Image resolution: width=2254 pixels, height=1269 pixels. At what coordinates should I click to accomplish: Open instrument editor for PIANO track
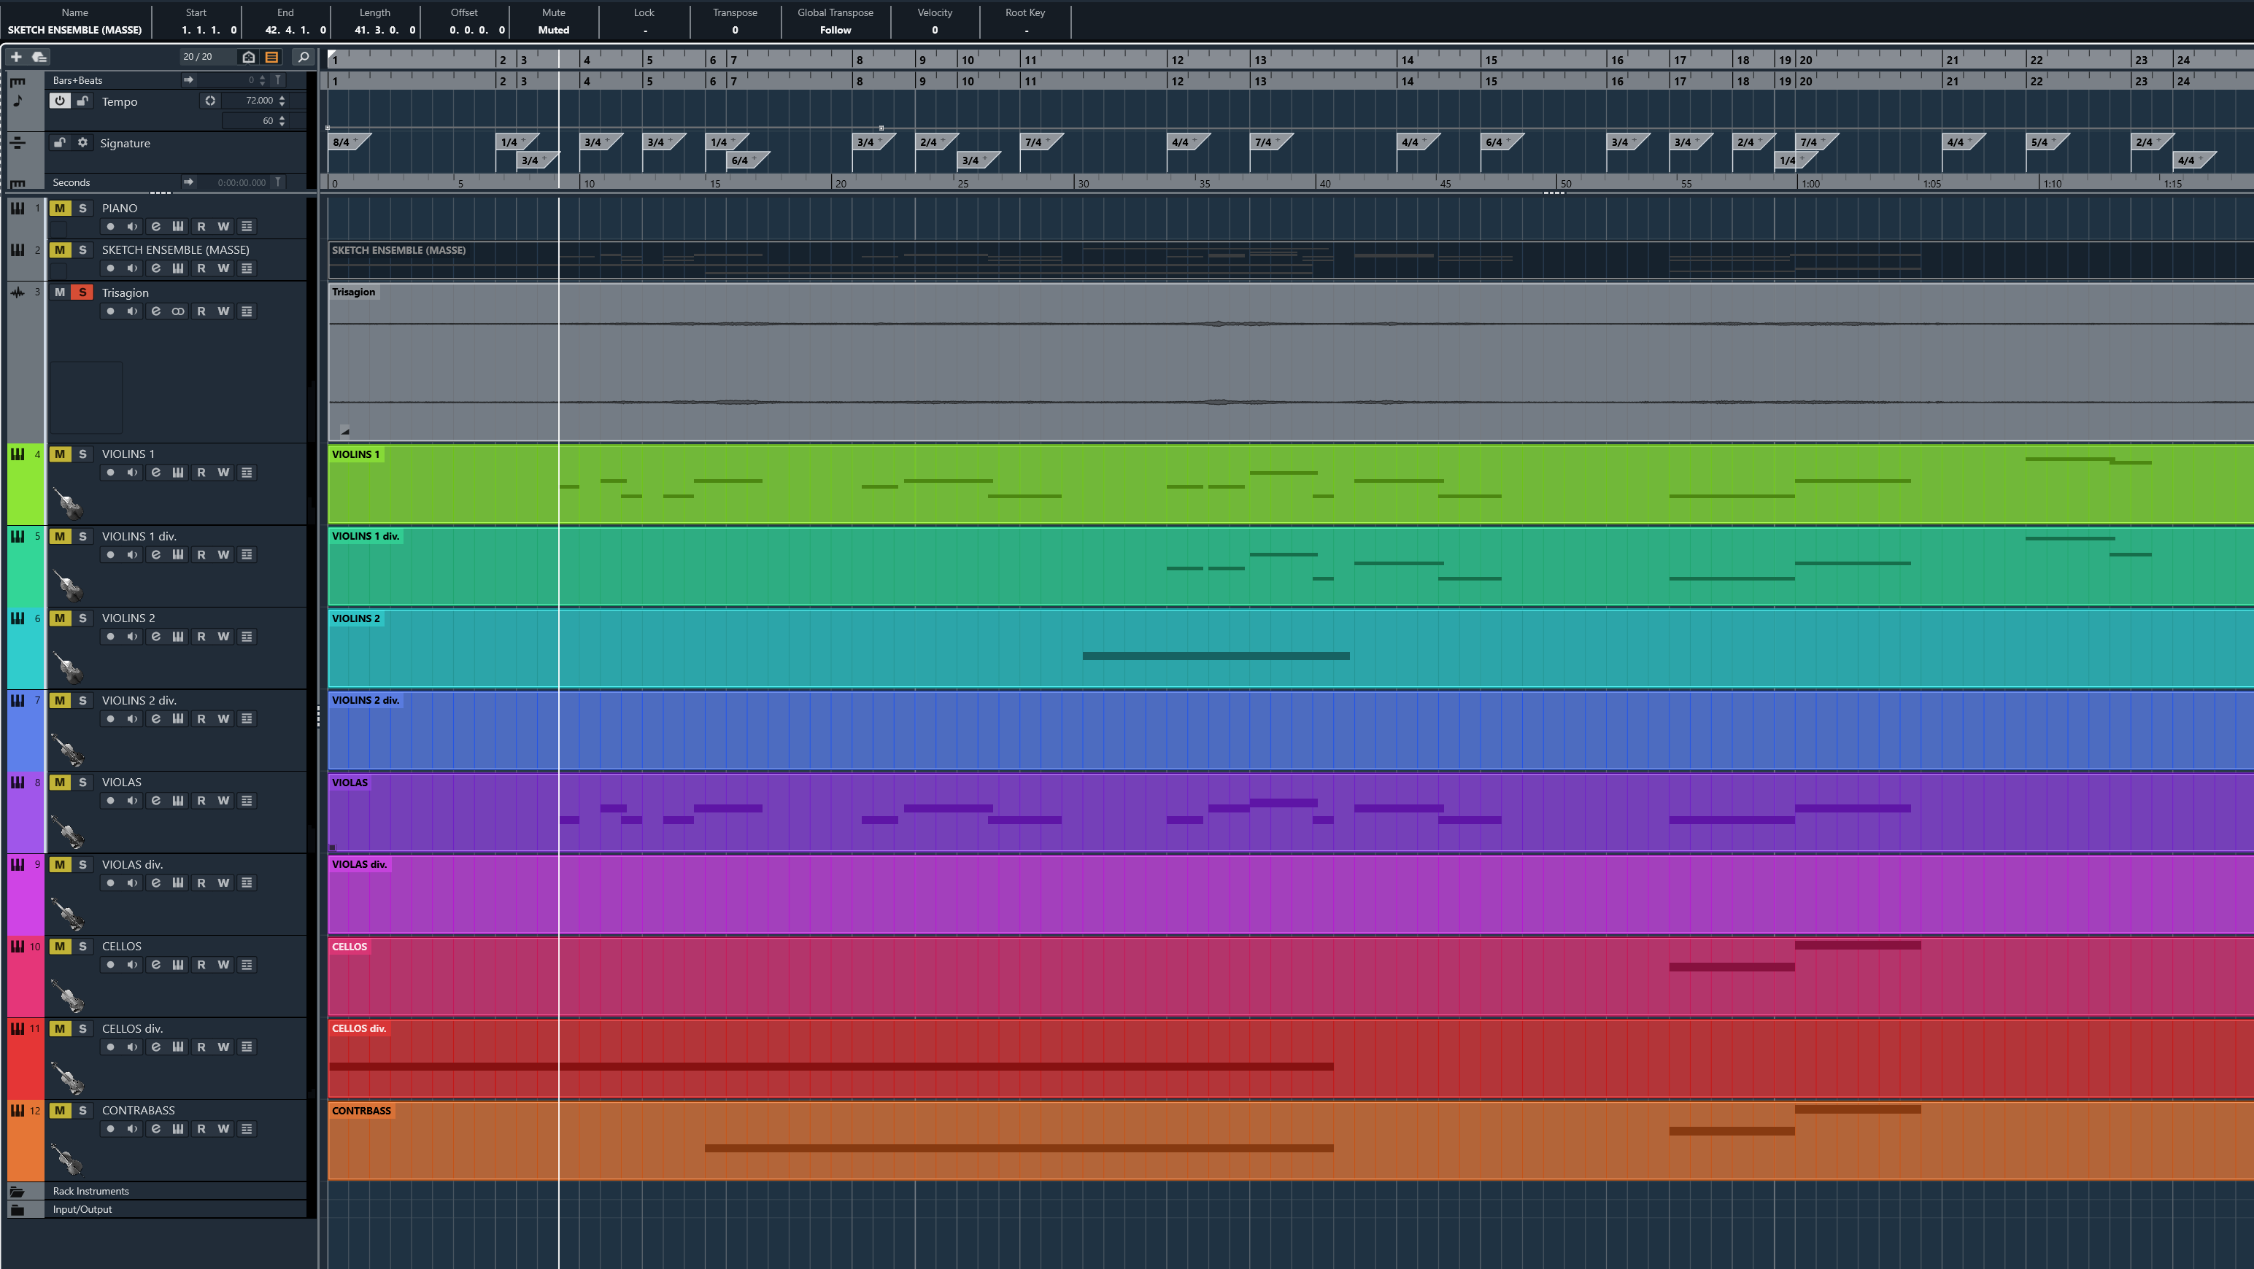click(x=177, y=227)
